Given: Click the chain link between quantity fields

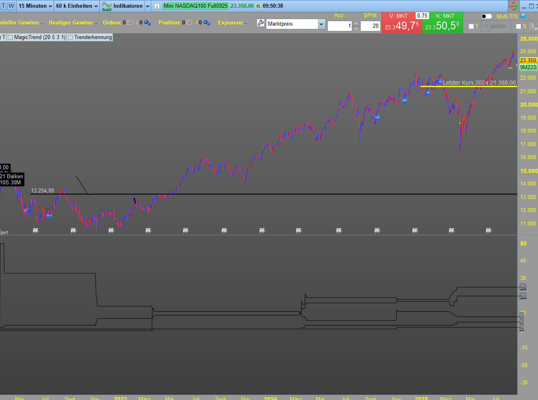Looking at the screenshot, I should click(x=356, y=26).
